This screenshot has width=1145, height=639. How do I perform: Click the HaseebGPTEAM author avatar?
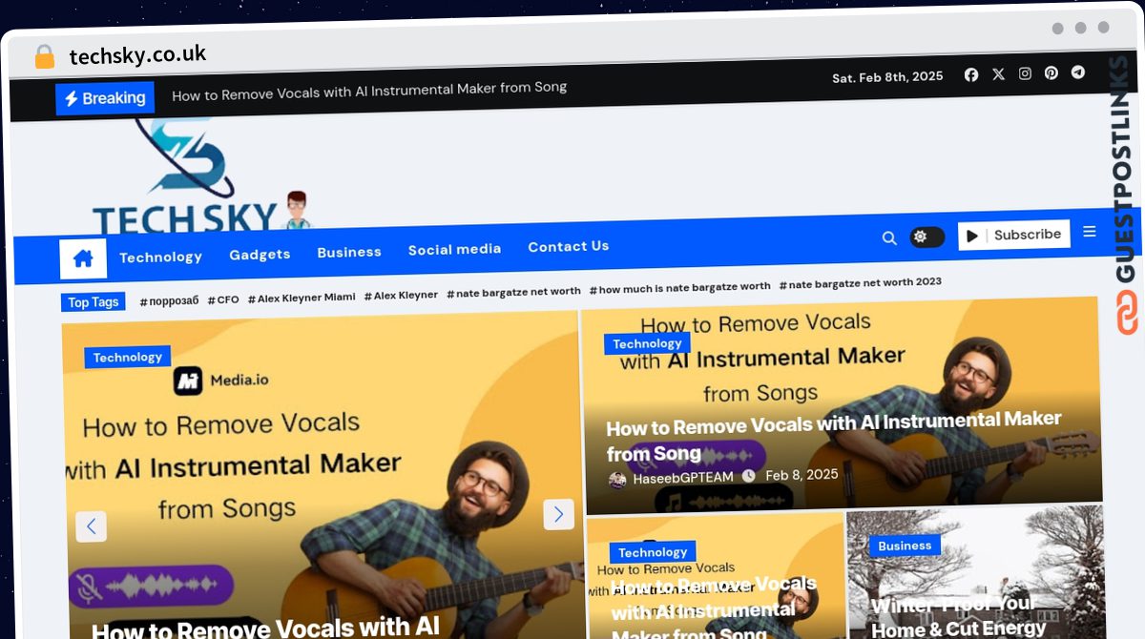tap(617, 480)
